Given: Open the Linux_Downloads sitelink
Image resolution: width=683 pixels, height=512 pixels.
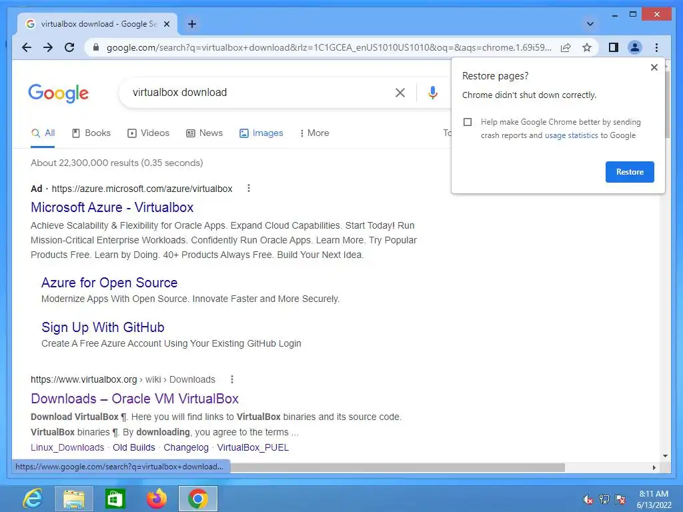Looking at the screenshot, I should pyautogui.click(x=67, y=447).
